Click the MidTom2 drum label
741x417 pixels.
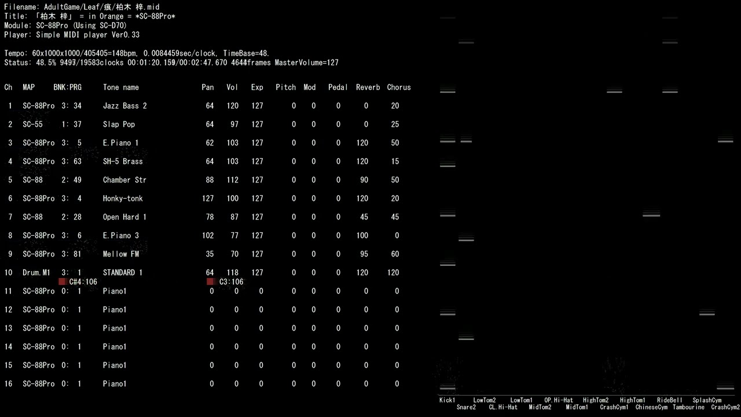click(540, 407)
